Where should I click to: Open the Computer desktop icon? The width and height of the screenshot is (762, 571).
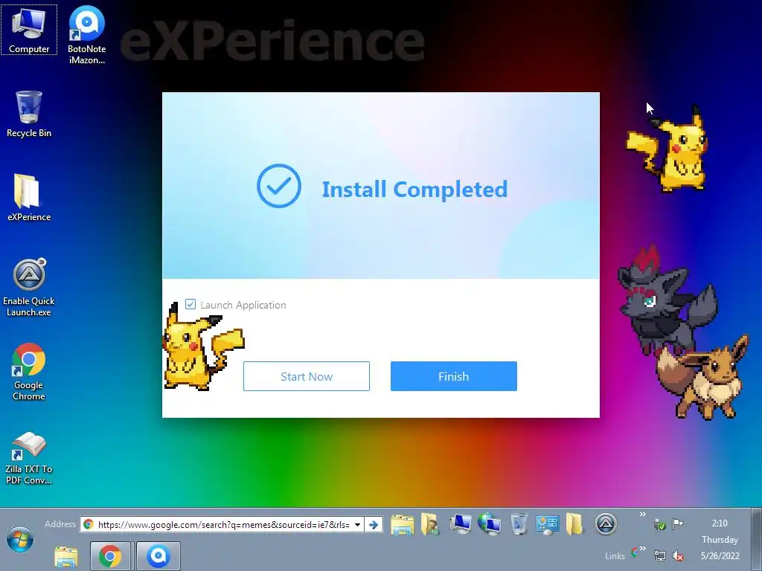[29, 30]
